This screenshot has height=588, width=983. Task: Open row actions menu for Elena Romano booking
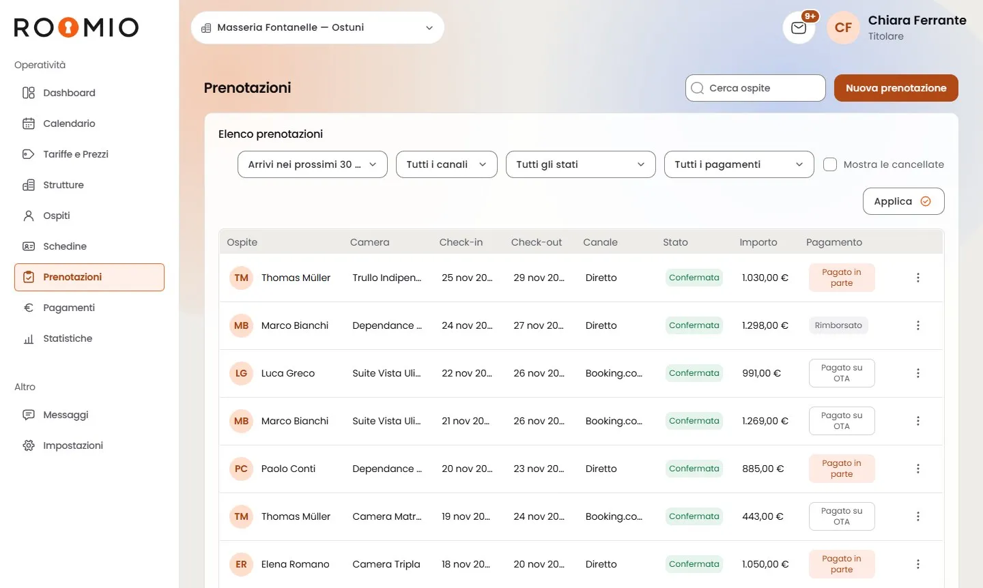point(918,564)
